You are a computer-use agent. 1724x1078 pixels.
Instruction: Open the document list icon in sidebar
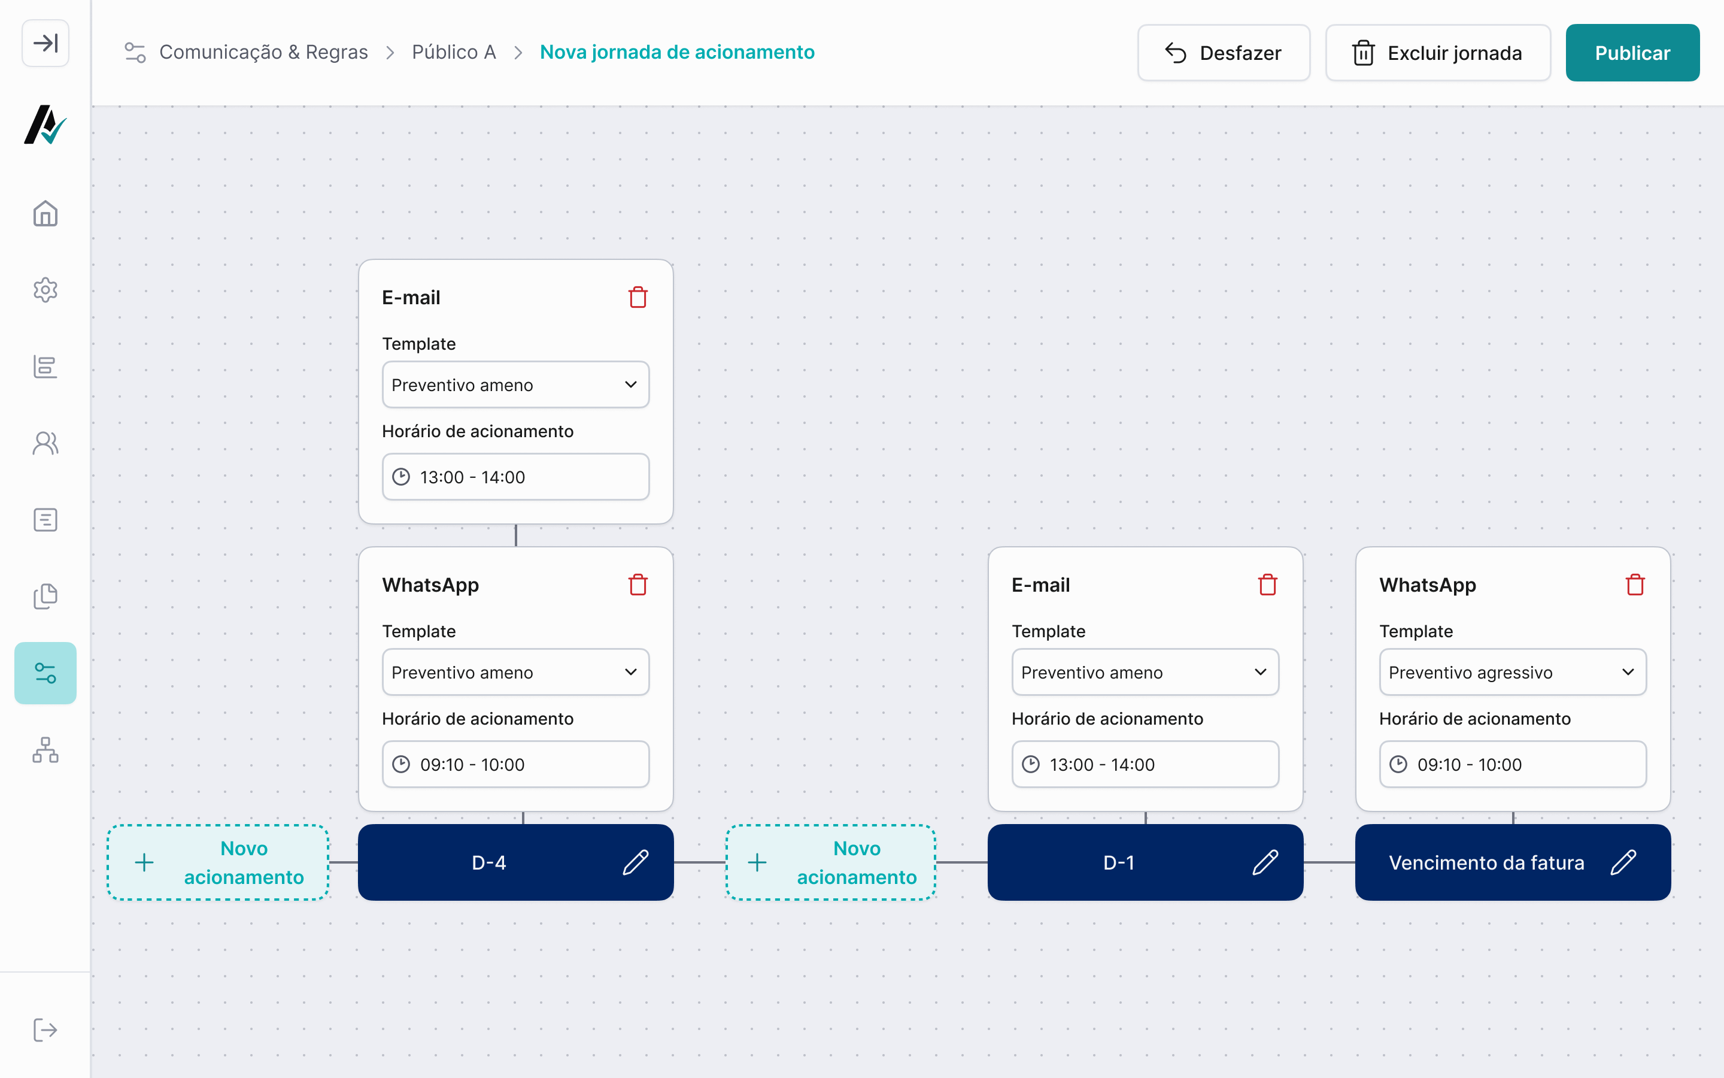coord(45,520)
